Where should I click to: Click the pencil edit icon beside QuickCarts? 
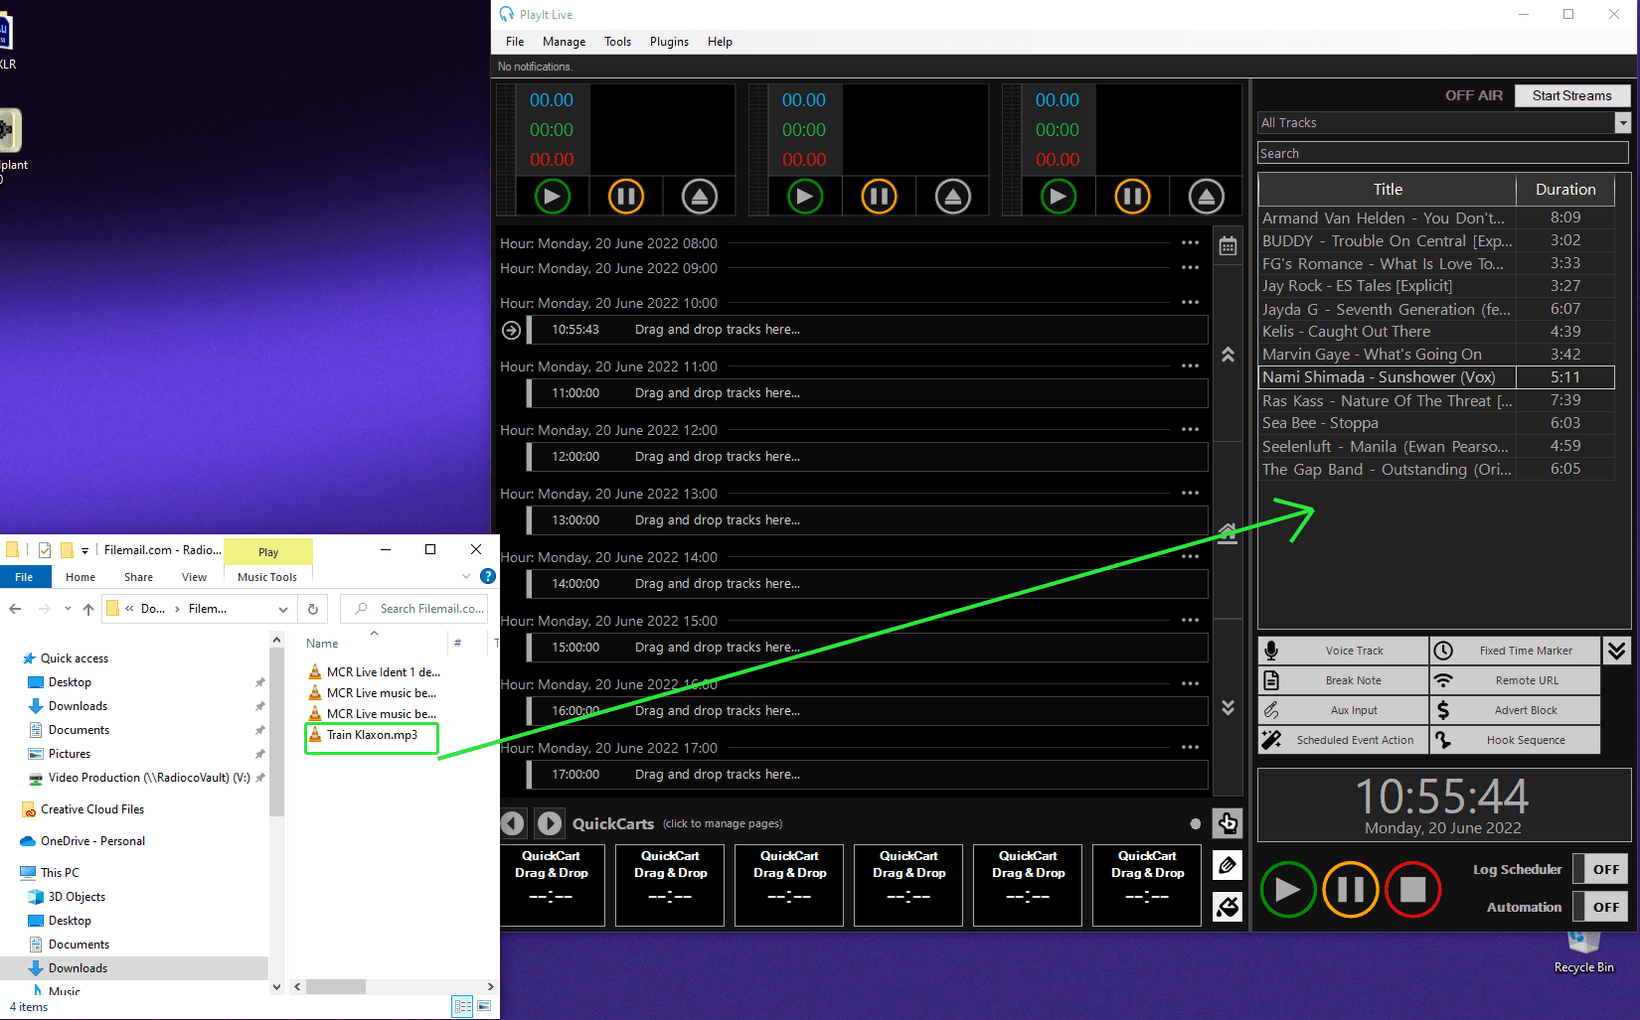point(1228,865)
